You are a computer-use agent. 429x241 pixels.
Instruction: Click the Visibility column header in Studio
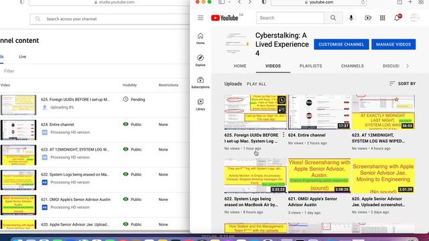coord(129,85)
